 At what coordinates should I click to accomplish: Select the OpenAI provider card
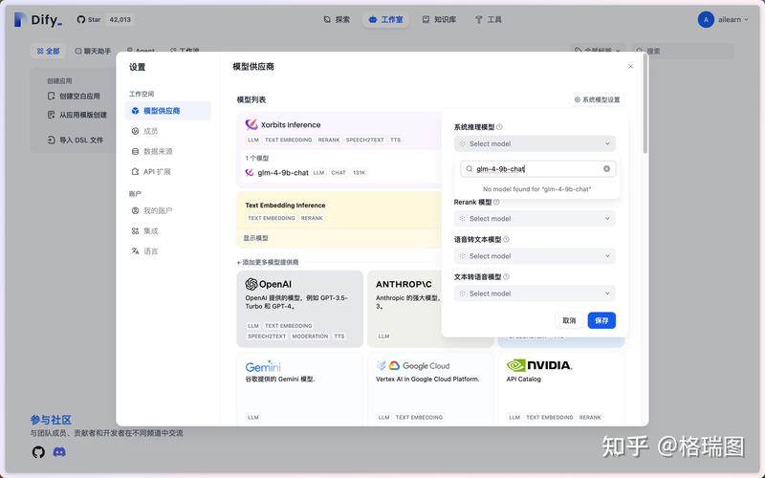click(299, 309)
